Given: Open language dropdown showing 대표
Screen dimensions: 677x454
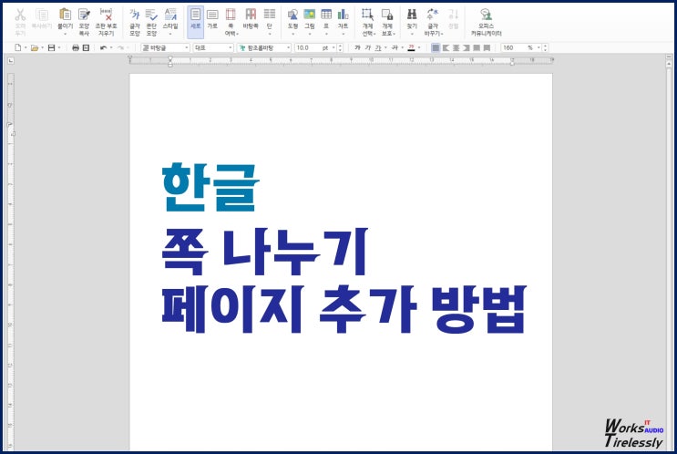Looking at the screenshot, I should coord(213,47).
